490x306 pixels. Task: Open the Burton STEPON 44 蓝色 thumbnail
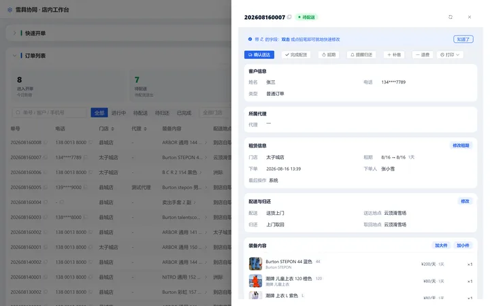tap(255, 264)
